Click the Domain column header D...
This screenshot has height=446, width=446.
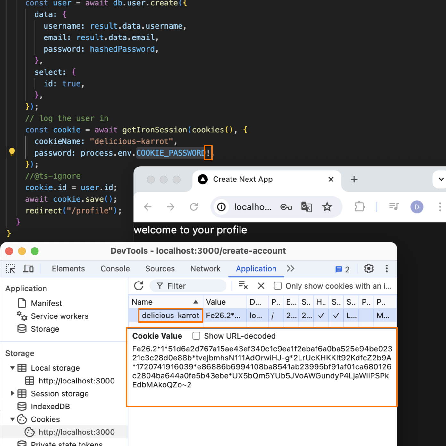[x=257, y=302]
